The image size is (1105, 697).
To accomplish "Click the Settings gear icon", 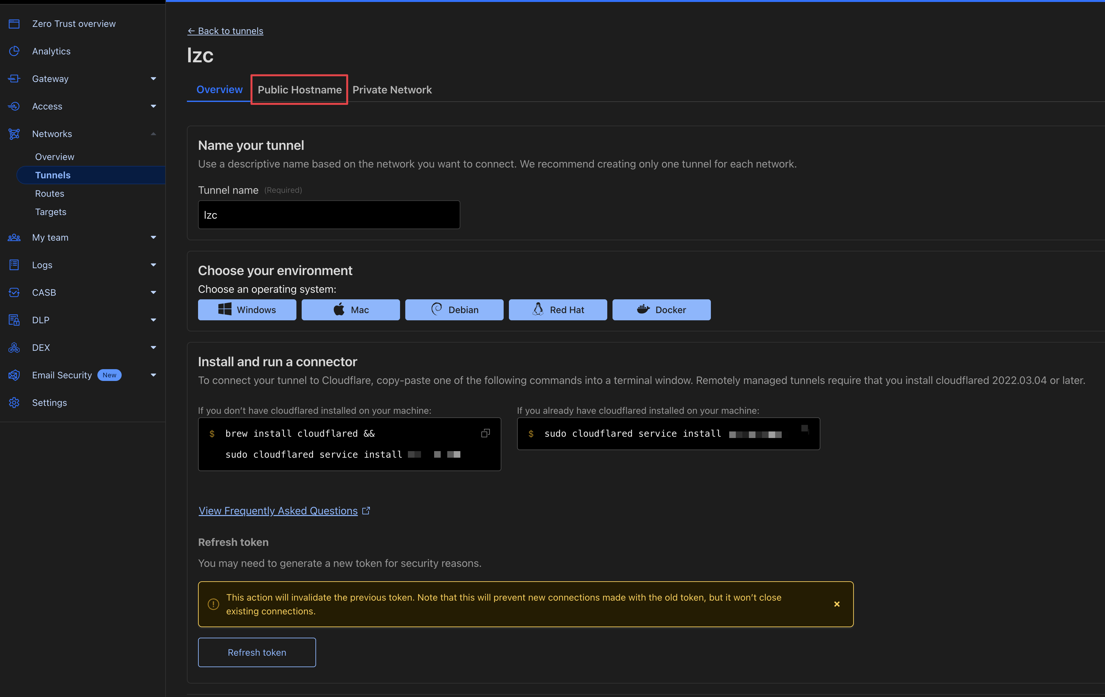I will [14, 403].
